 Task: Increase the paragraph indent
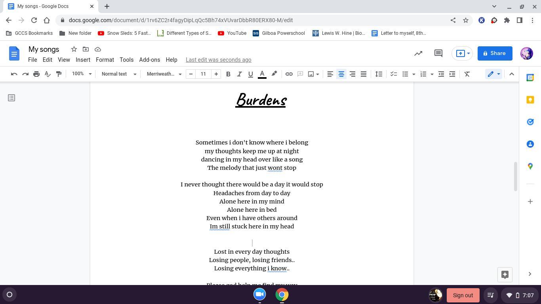click(x=452, y=74)
